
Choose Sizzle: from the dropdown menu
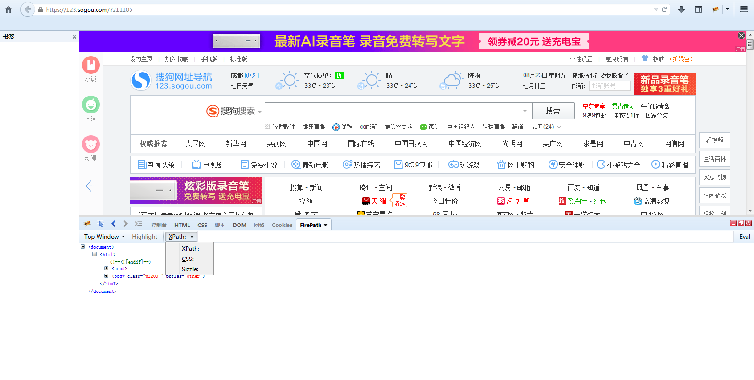tap(190, 269)
